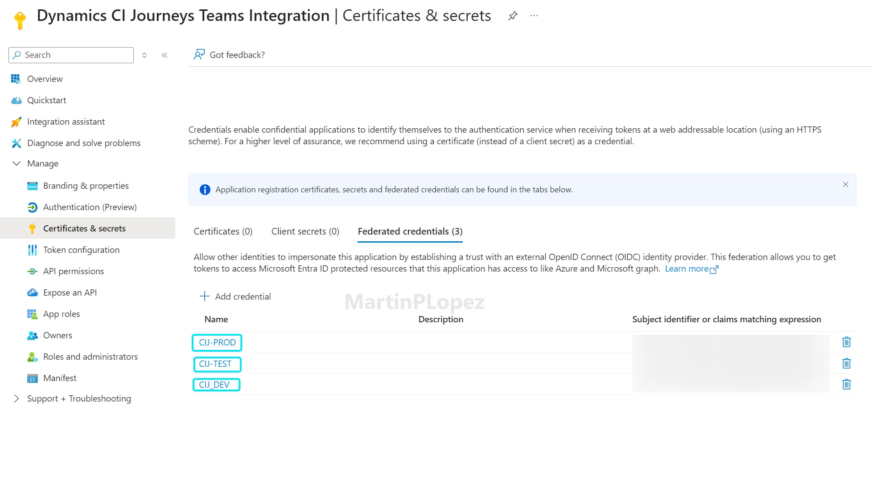Delete the CIJ-PROD credential with trash icon
This screenshot has height=483, width=872.
pos(847,342)
